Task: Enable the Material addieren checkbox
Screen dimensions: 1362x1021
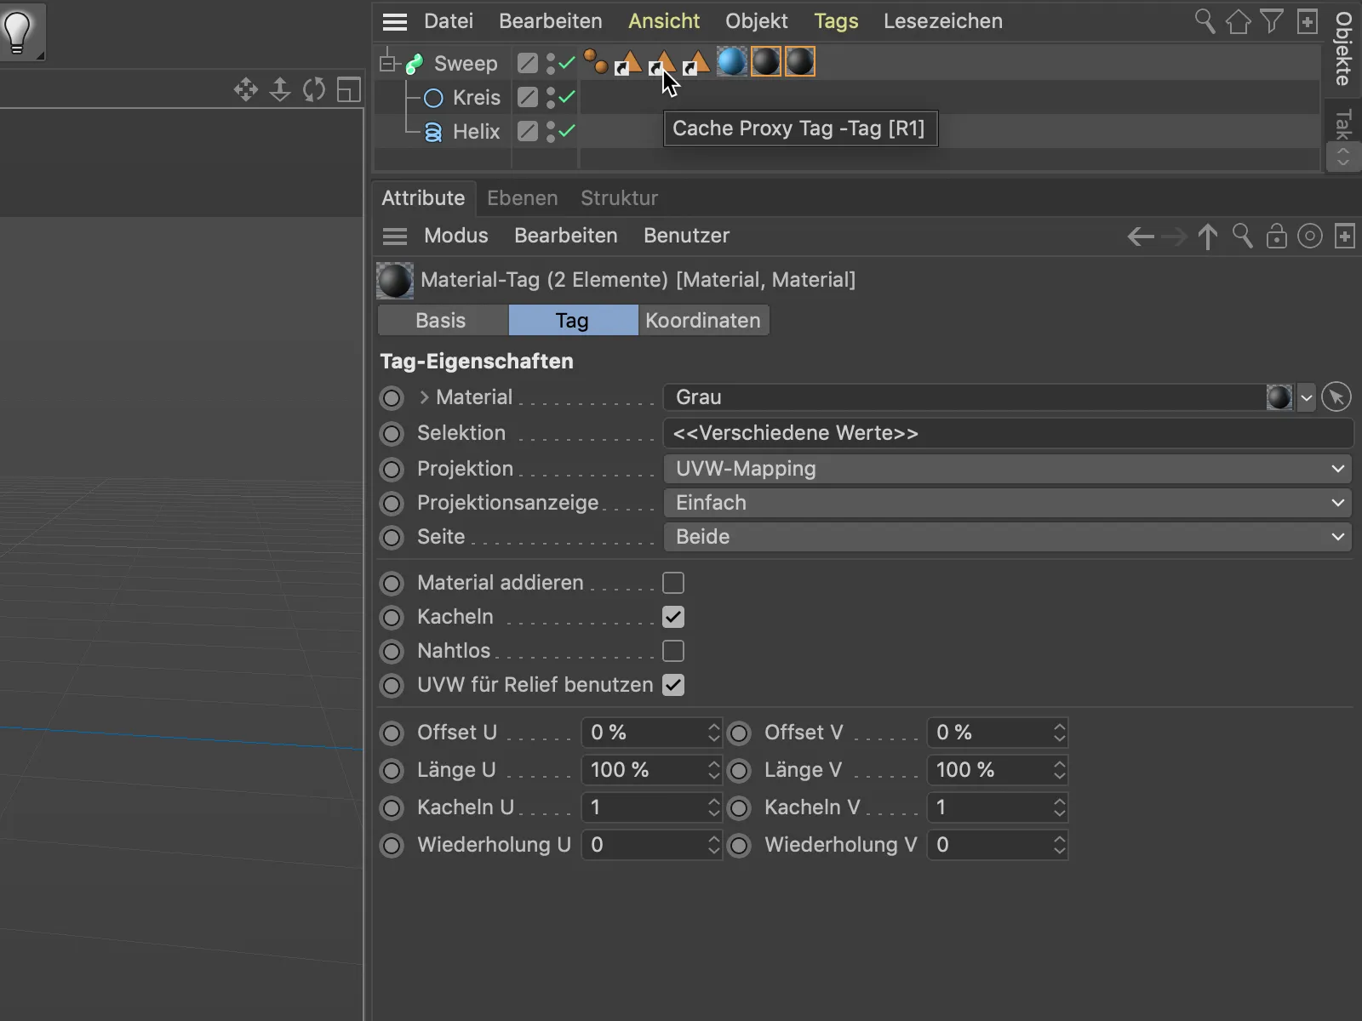Action: (x=673, y=583)
